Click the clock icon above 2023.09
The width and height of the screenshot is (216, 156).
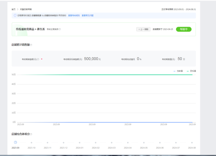coord(15,142)
